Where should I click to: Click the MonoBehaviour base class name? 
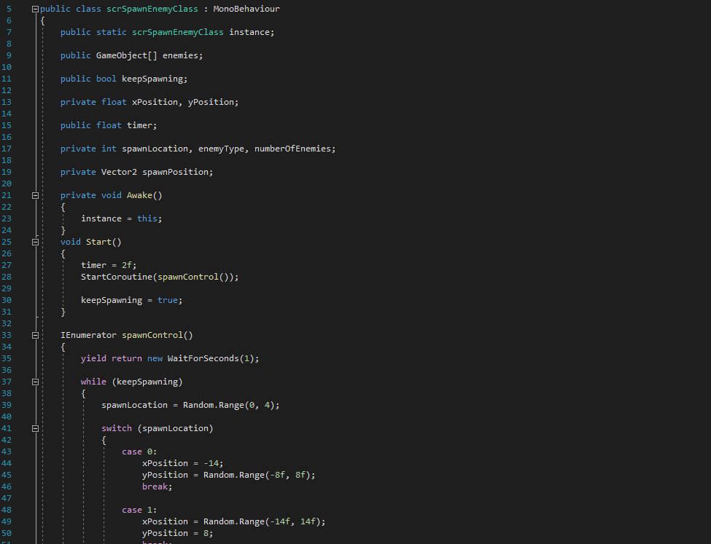coord(246,9)
